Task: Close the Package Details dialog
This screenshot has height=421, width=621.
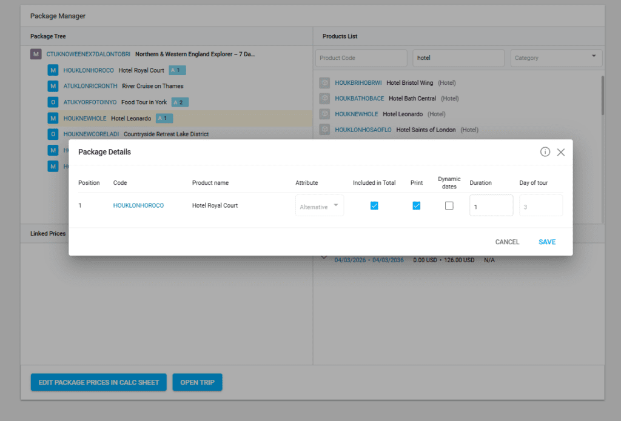Action: pyautogui.click(x=561, y=152)
